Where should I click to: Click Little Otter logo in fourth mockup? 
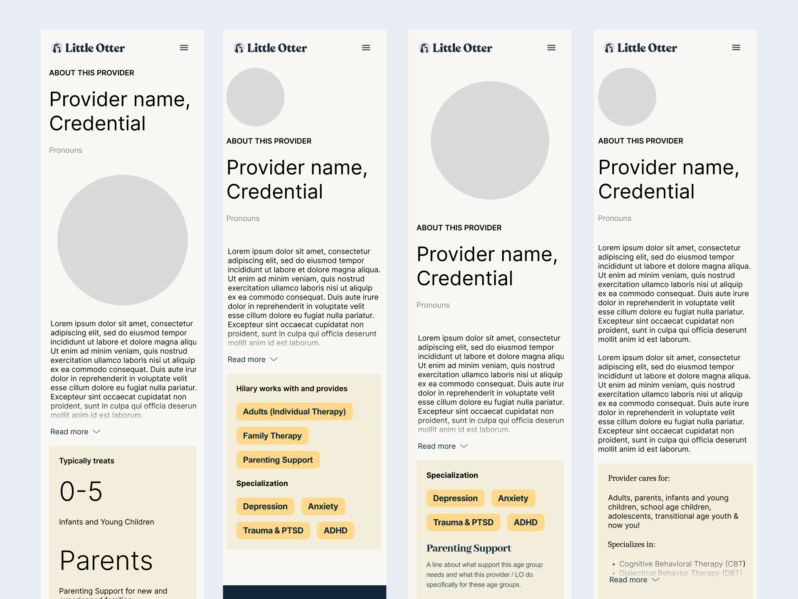click(x=640, y=48)
